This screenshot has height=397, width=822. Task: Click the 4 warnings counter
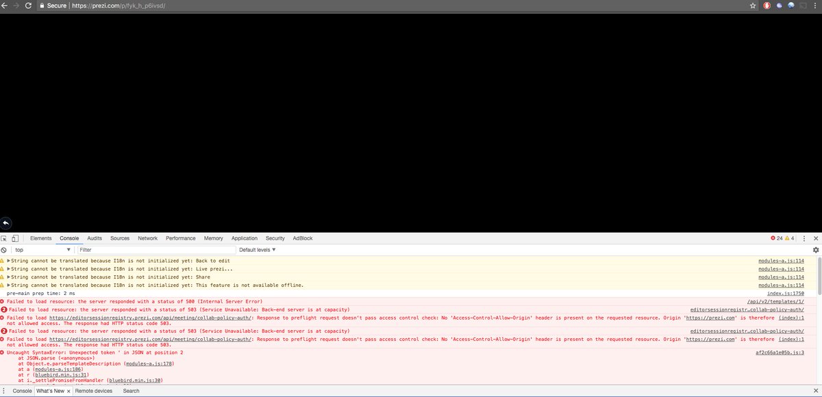click(x=790, y=238)
